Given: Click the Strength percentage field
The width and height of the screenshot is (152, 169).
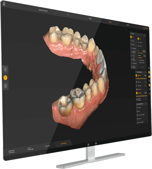Looking at the screenshot, I should pos(145,56).
